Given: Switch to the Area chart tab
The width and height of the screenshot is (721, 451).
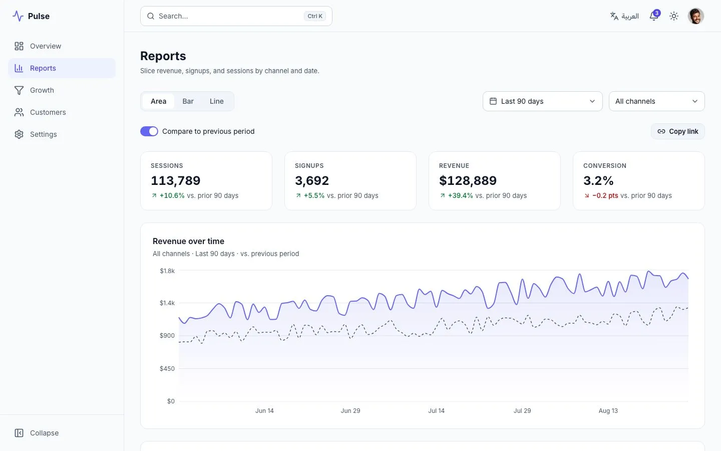Looking at the screenshot, I should click(x=158, y=101).
